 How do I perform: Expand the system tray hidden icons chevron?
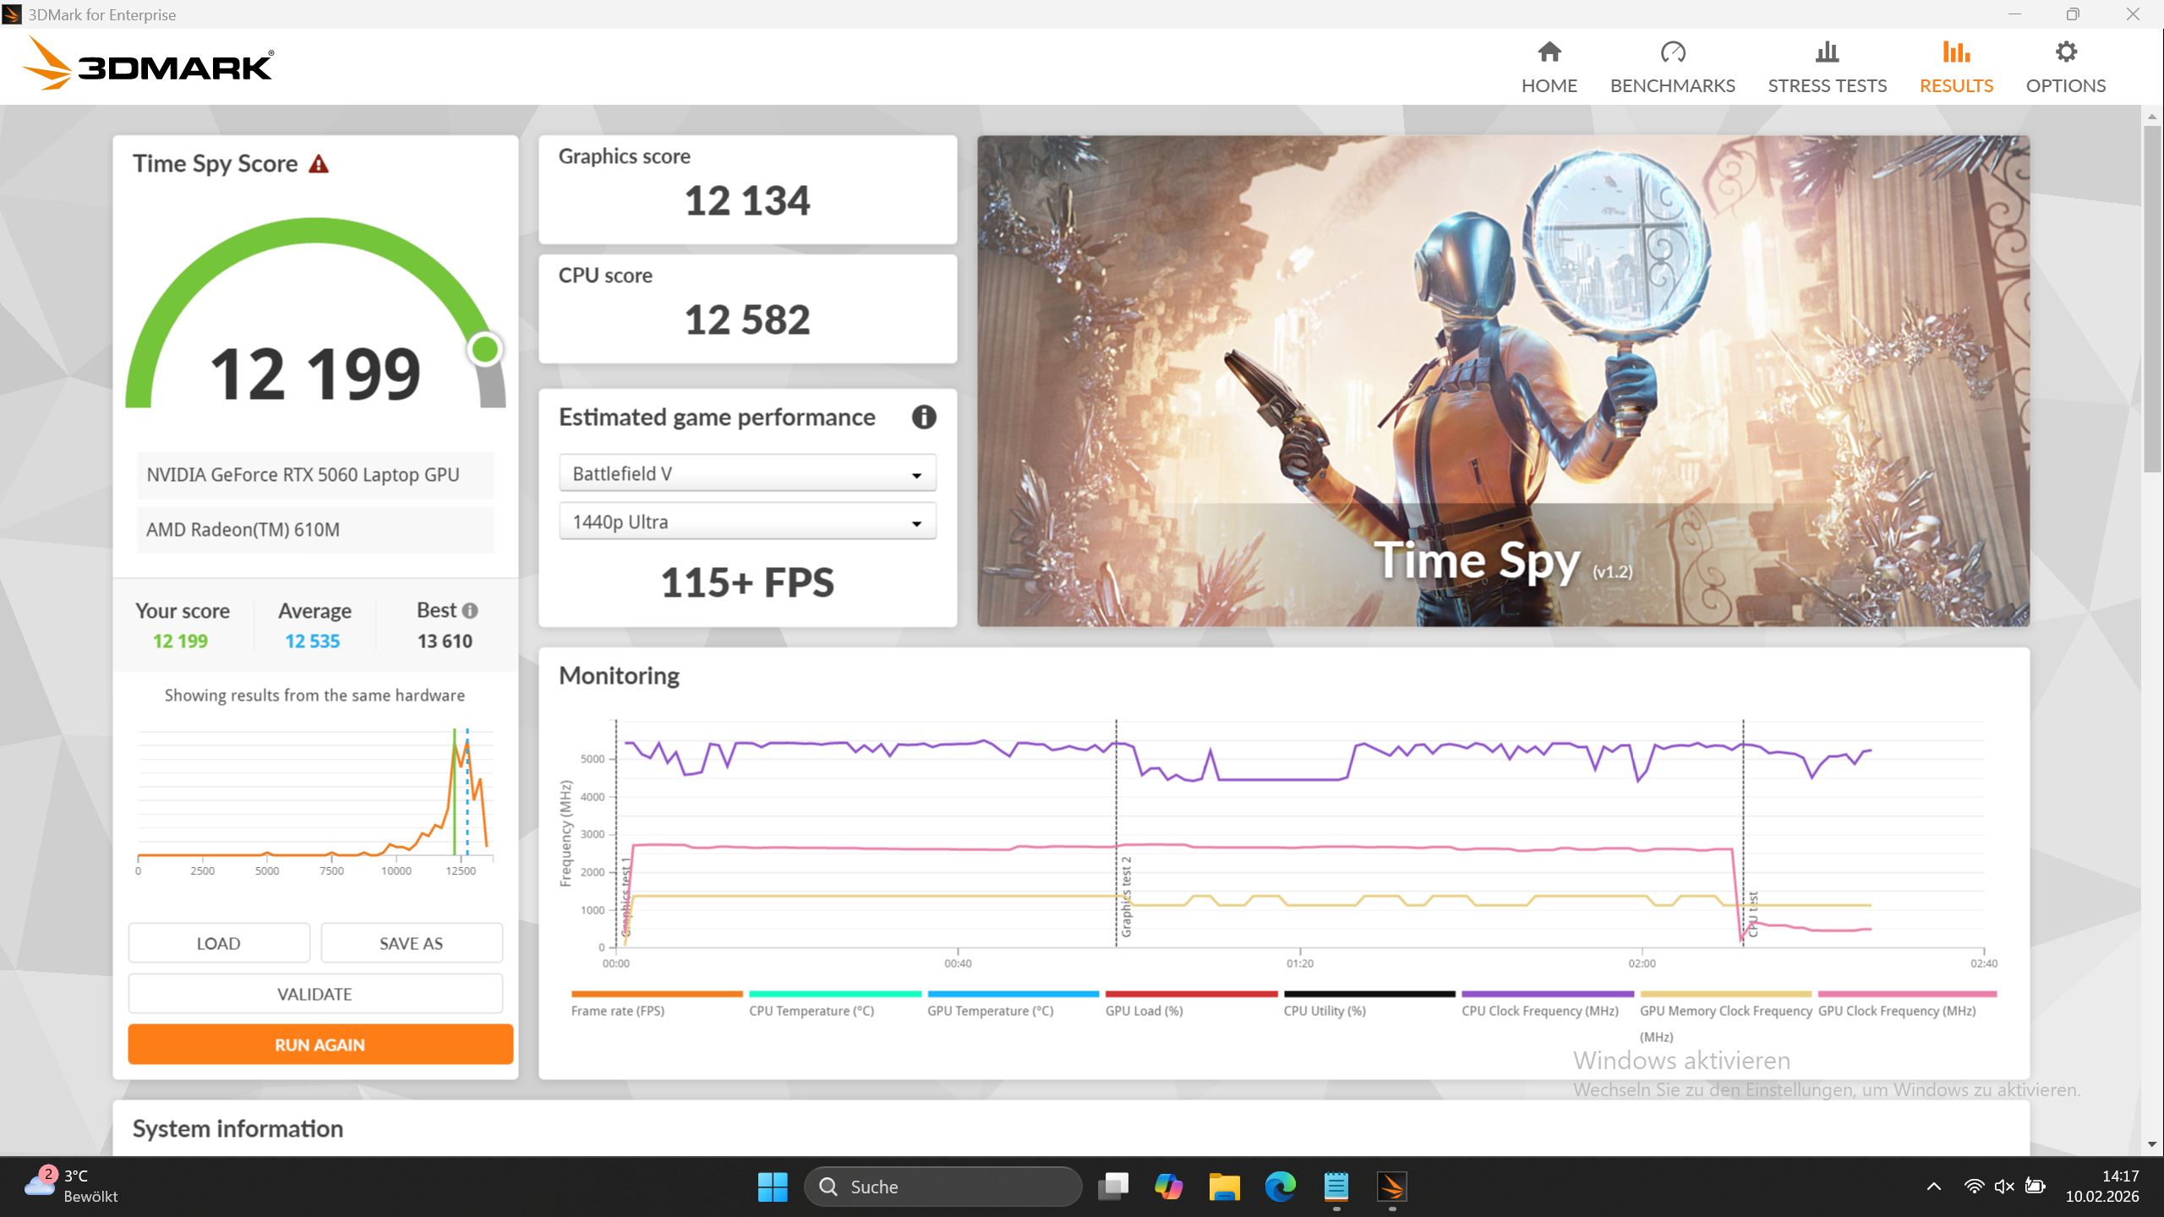(1933, 1187)
